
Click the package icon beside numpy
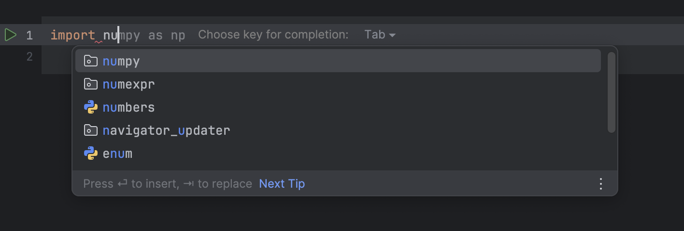click(91, 61)
